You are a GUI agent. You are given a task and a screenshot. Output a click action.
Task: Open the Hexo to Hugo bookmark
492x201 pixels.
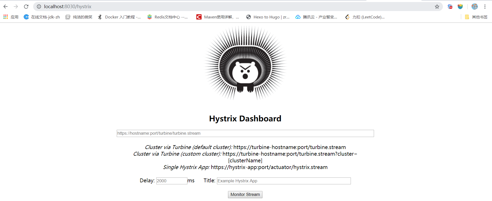coord(268,17)
